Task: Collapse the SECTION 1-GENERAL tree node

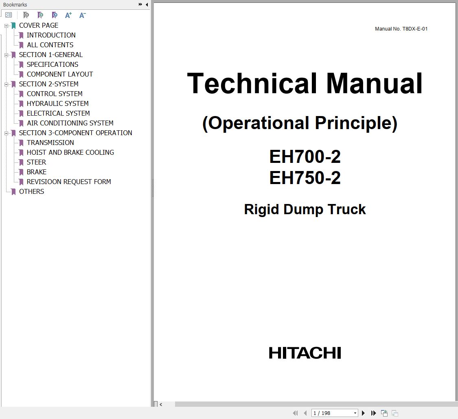Action: pyautogui.click(x=6, y=55)
